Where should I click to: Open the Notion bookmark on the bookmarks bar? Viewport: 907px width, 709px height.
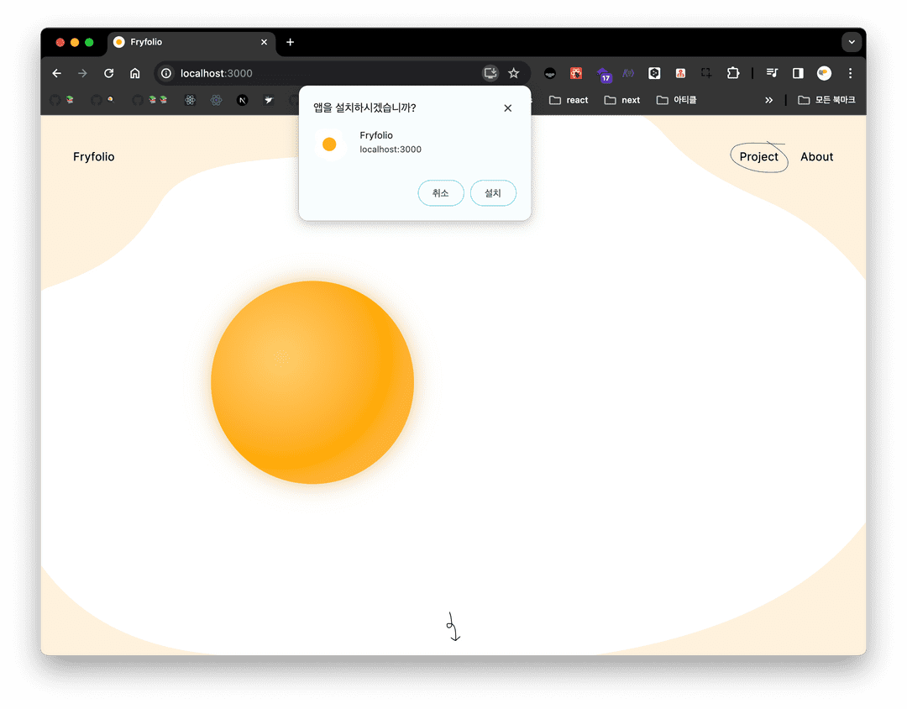(x=243, y=100)
